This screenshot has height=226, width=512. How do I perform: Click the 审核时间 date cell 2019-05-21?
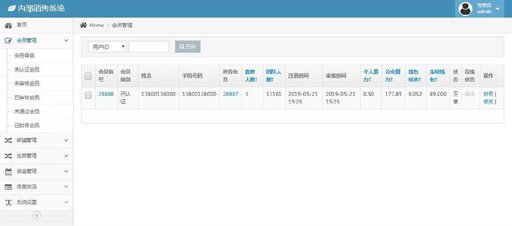[x=341, y=98]
